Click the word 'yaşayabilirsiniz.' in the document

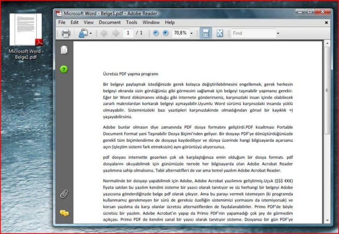pos(117,117)
